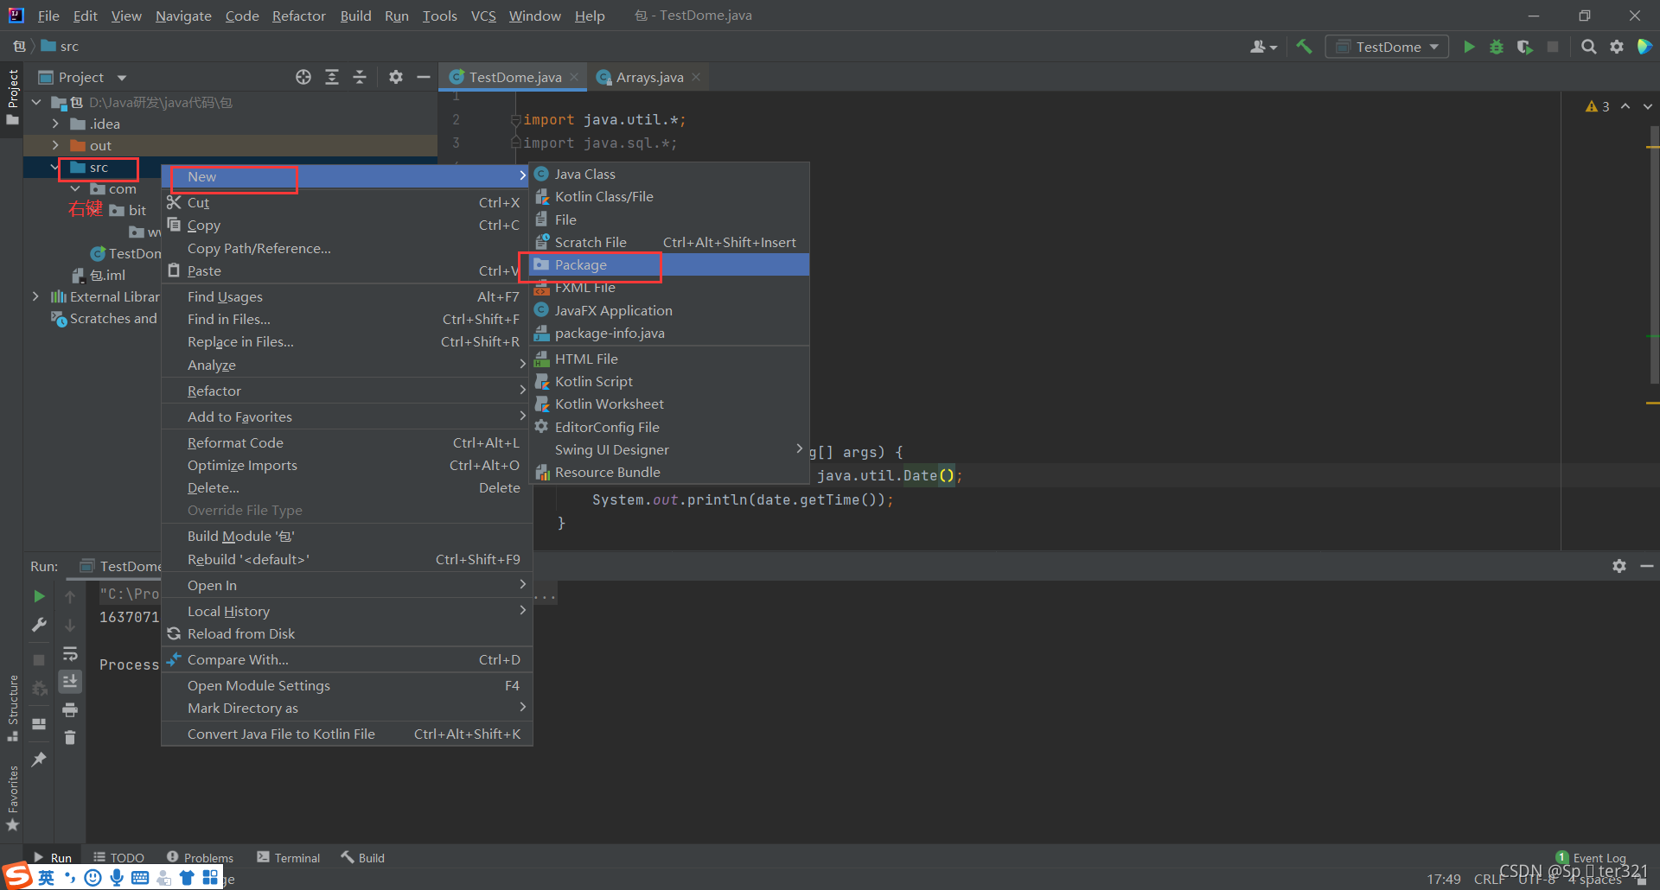This screenshot has height=890, width=1660.
Task: Toggle the Project side tool button
Action: pyautogui.click(x=13, y=96)
